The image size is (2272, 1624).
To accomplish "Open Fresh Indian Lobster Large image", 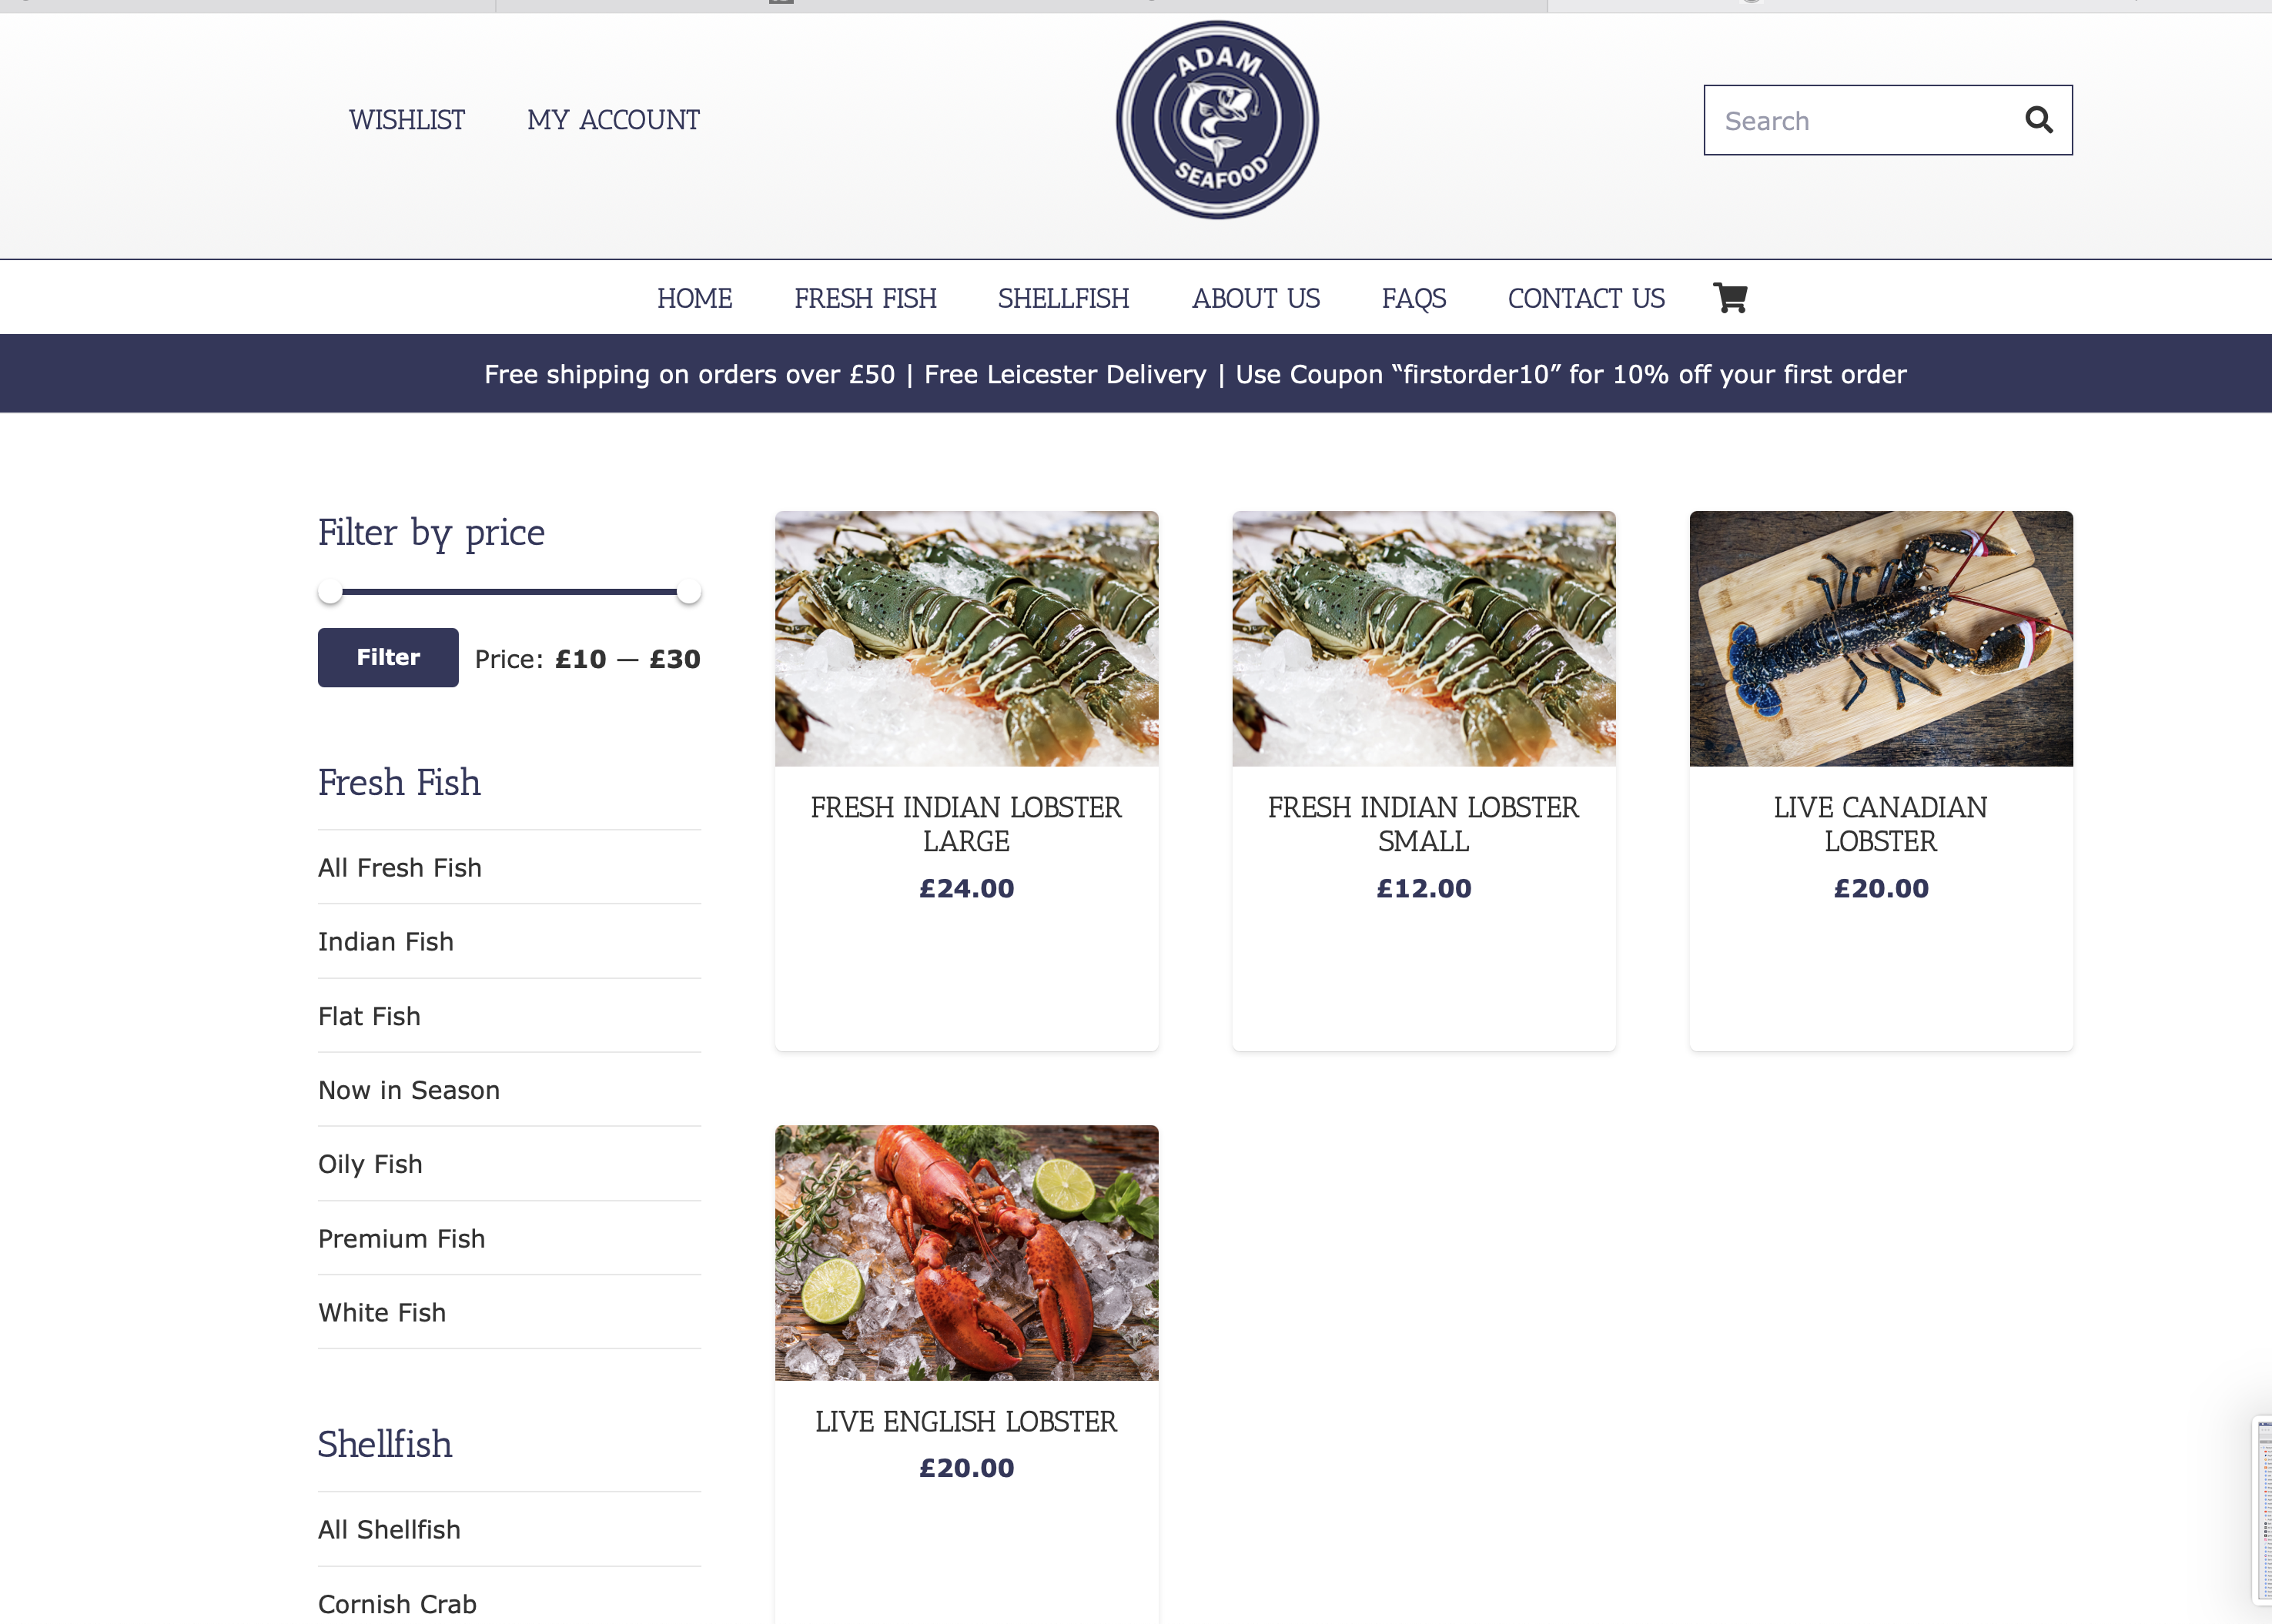I will click(x=966, y=639).
